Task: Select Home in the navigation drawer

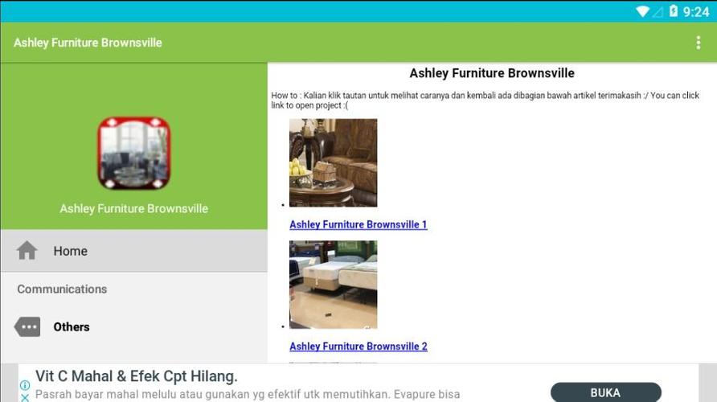Action: point(134,251)
